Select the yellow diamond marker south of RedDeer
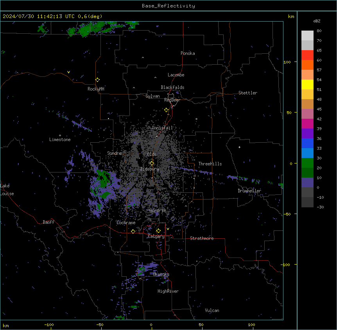This screenshot has width=337, height=330. [166, 110]
